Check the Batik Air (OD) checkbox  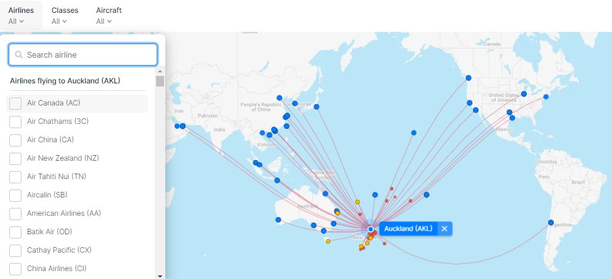tap(15, 232)
